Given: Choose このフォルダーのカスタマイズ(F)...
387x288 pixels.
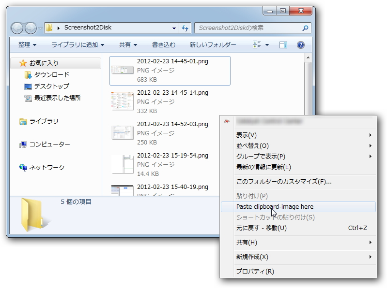Looking at the screenshot, I should (x=298, y=182).
